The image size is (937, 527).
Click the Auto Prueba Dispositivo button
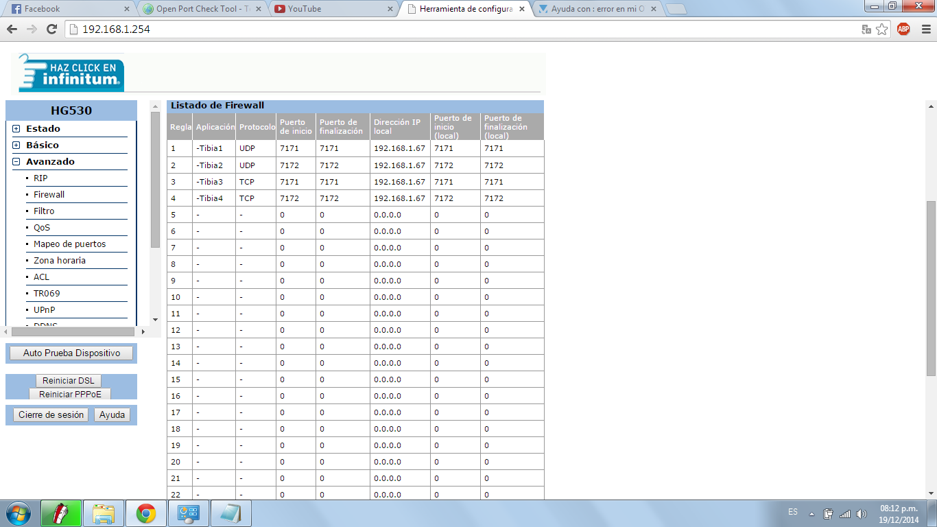point(71,353)
